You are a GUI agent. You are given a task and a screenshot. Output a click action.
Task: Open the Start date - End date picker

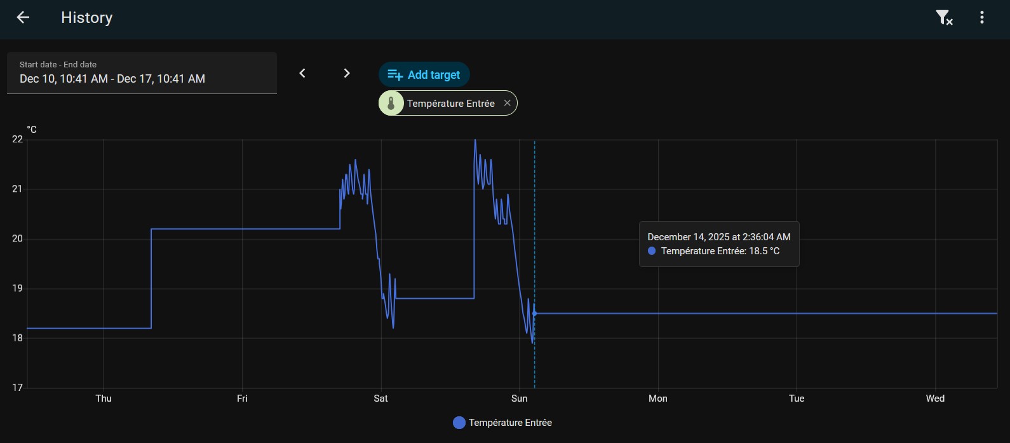[142, 73]
